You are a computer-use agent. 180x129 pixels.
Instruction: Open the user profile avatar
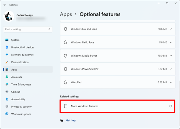tap(9, 16)
